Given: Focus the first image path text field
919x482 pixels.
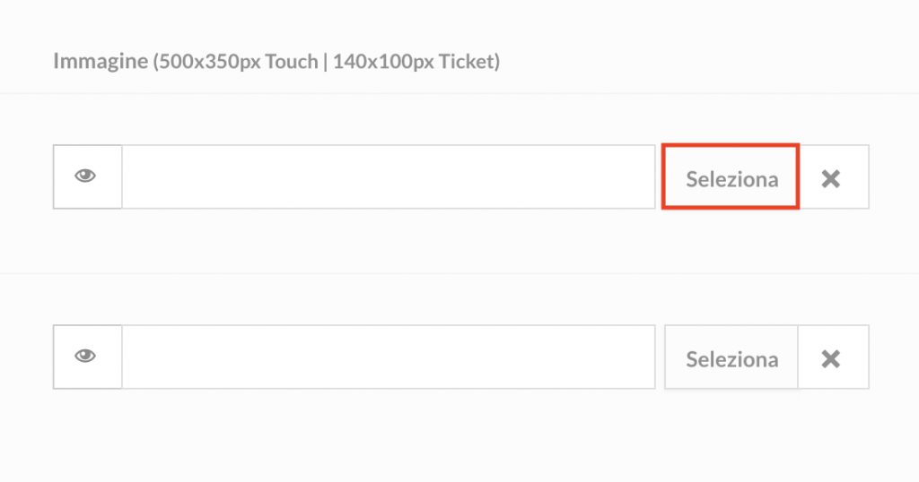Looking at the screenshot, I should [x=388, y=176].
